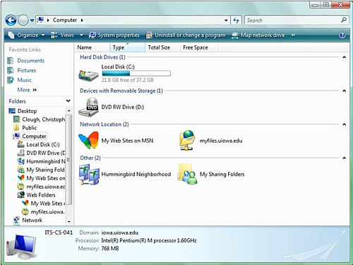Collapse the Network Location group
The height and width of the screenshot is (265, 353).
point(345,124)
